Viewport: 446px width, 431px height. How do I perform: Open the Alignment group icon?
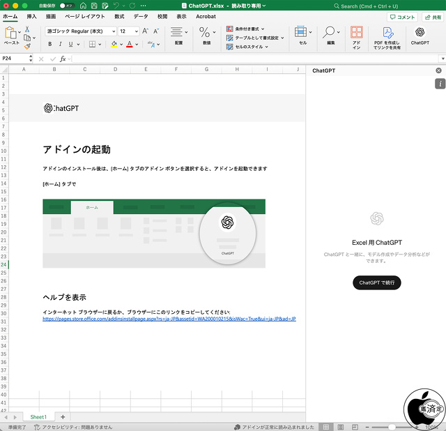(176, 32)
